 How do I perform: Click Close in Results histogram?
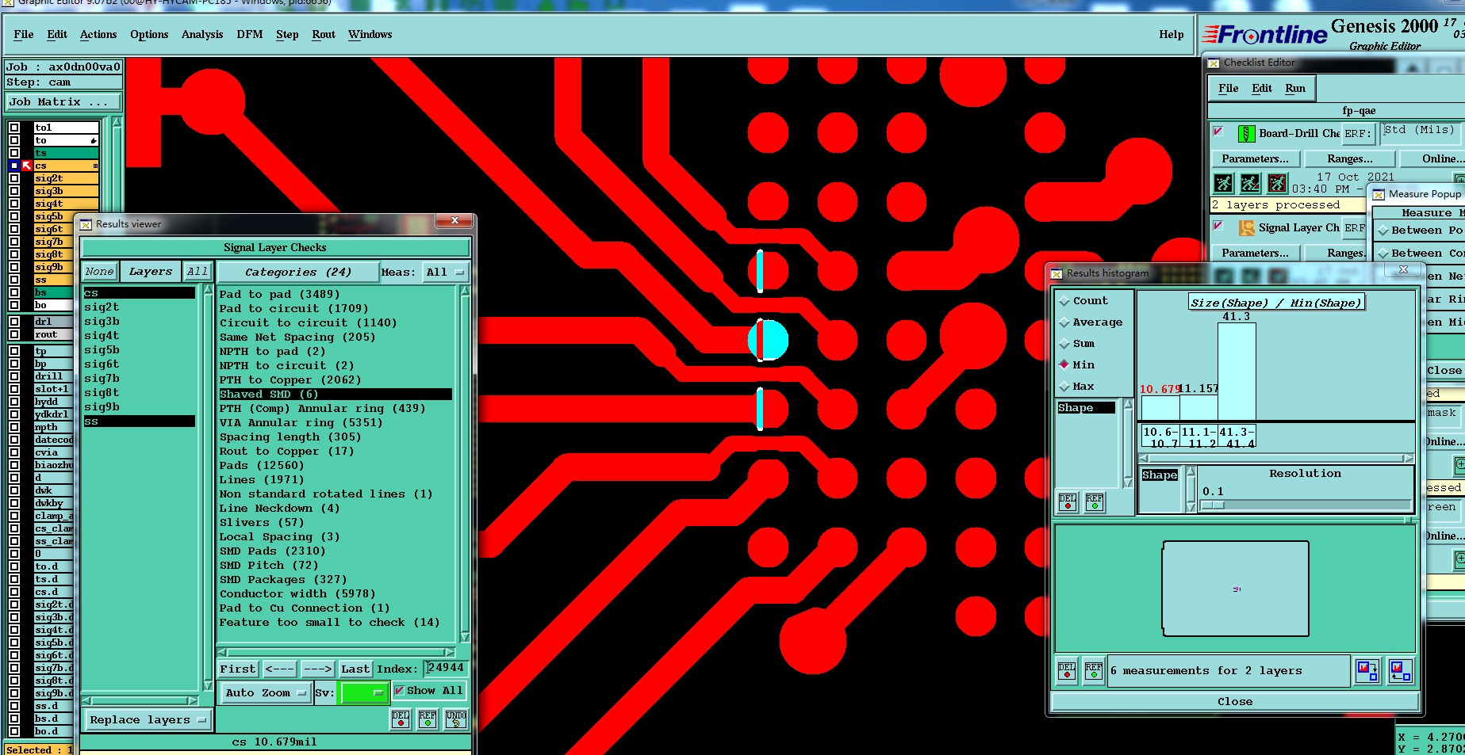(x=1235, y=702)
